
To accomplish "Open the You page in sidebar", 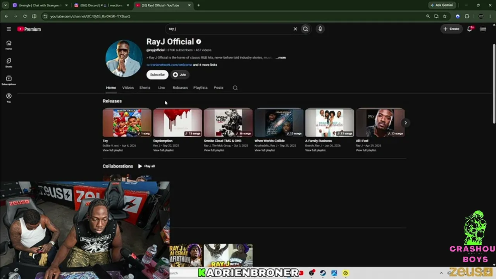I will [x=9, y=98].
